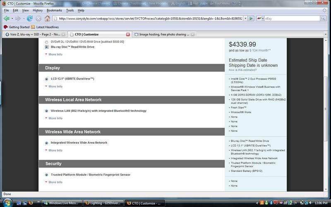The image size is (331, 207).
Task: Close the CTO | Customize tab
Action: coord(128,34)
